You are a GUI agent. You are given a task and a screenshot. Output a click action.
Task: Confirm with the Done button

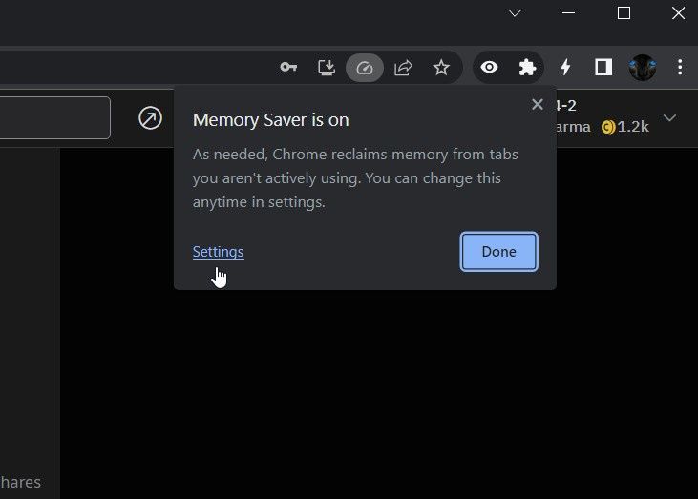499,252
